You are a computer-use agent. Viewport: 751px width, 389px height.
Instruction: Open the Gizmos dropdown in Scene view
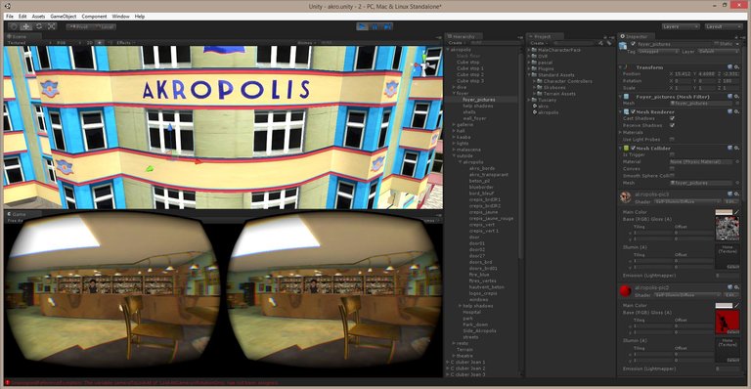pos(306,43)
